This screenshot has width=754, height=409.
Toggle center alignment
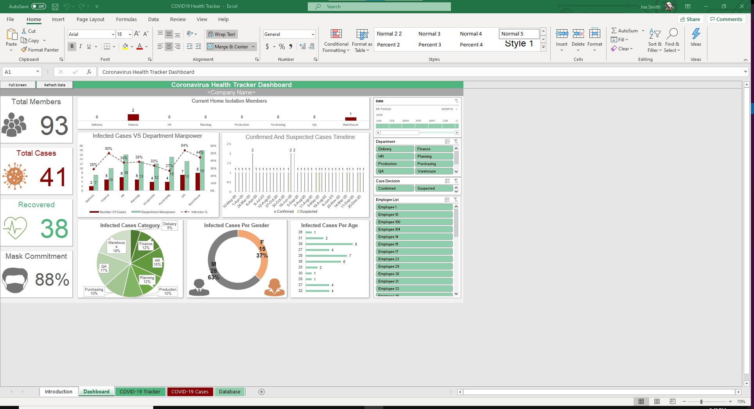point(169,46)
